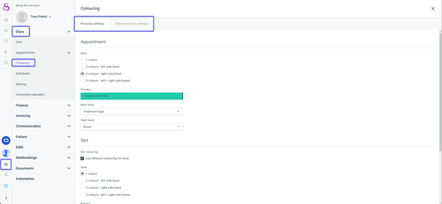Uncheck 'Use different colouring for slots'
The image size is (442, 204).
pyautogui.click(x=82, y=158)
